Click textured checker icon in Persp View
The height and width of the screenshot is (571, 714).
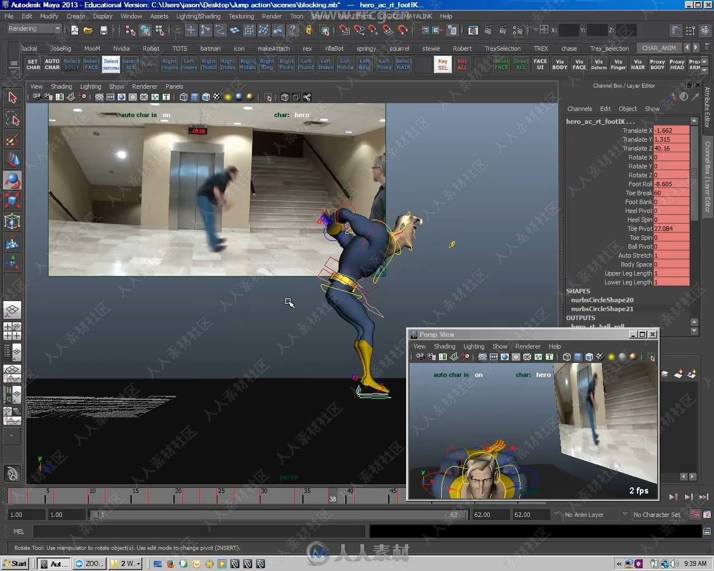[600, 357]
